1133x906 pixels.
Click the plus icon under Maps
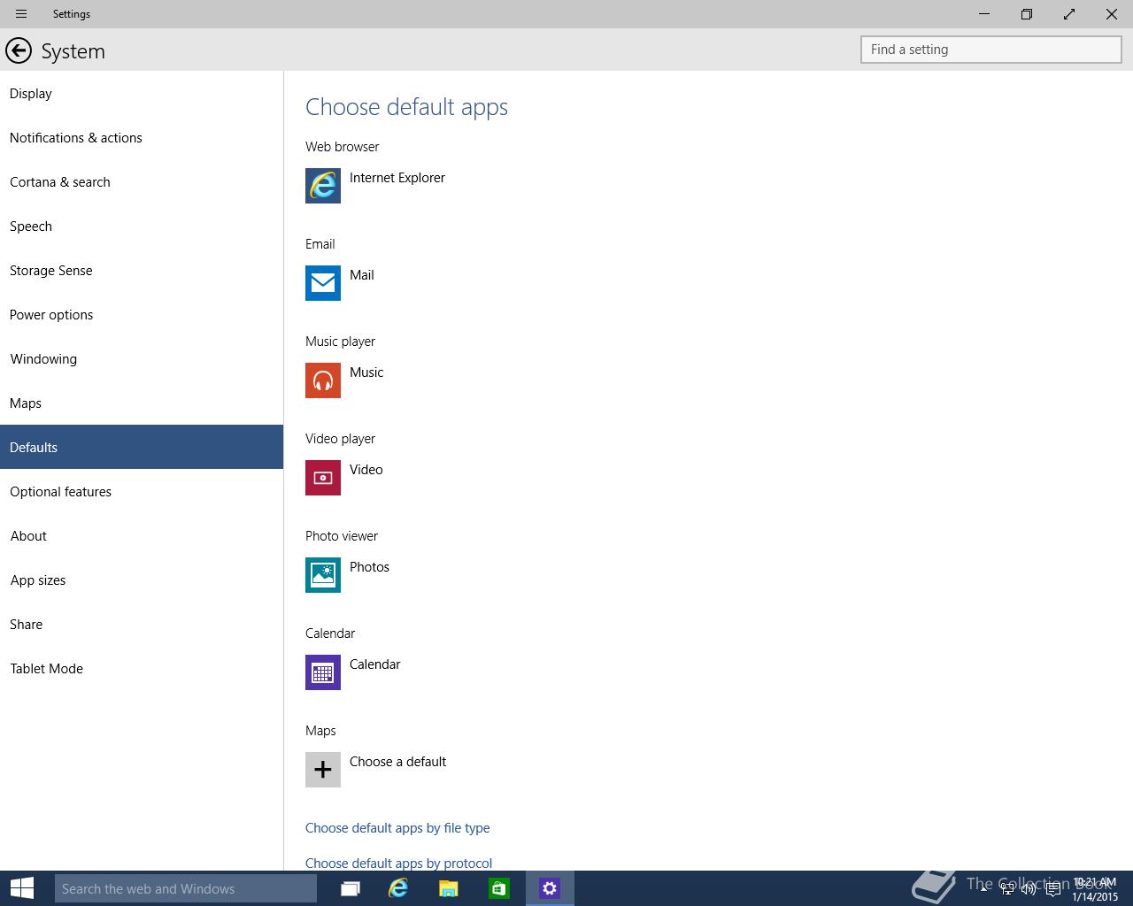coord(323,770)
